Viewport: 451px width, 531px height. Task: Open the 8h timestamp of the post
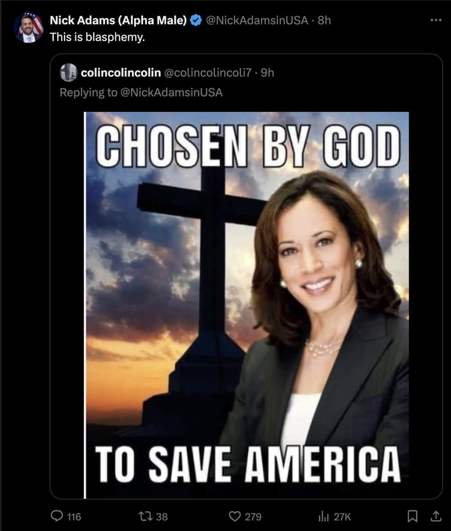click(x=324, y=21)
